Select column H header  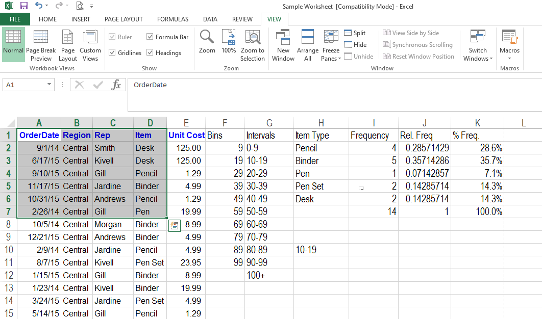point(321,123)
